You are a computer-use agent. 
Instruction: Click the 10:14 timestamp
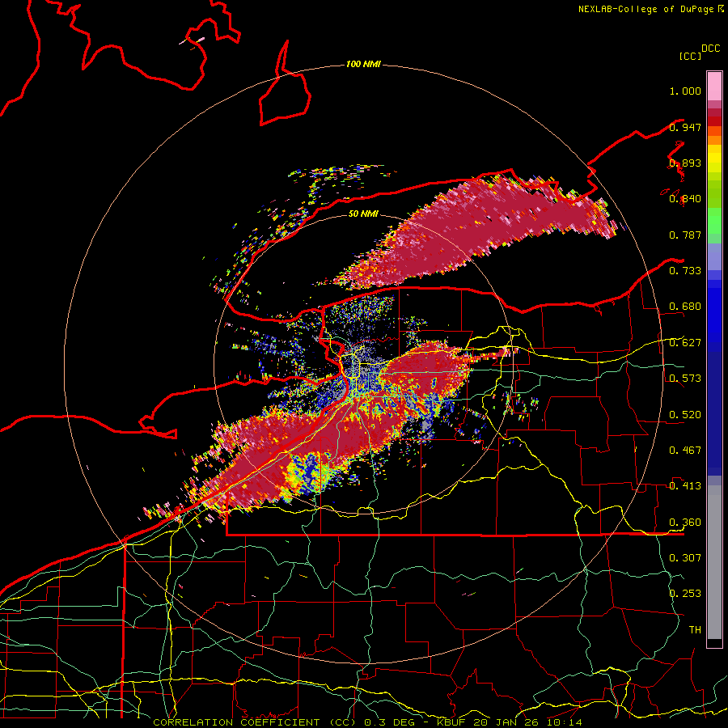click(x=564, y=722)
